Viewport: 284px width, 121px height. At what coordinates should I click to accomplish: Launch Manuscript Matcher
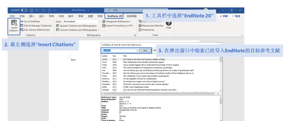coord(151,26)
